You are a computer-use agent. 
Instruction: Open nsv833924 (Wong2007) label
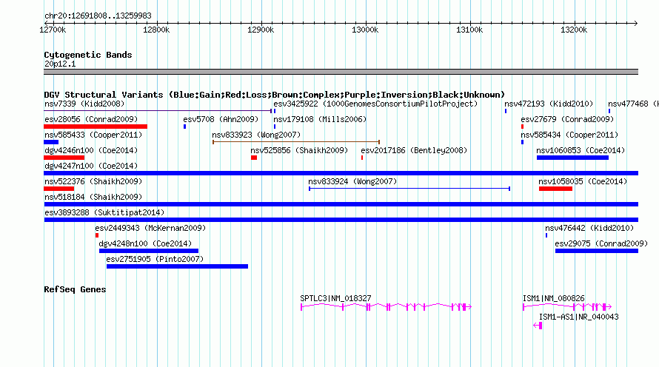click(x=352, y=182)
